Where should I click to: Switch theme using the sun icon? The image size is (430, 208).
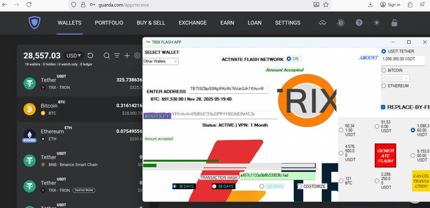tap(377, 22)
